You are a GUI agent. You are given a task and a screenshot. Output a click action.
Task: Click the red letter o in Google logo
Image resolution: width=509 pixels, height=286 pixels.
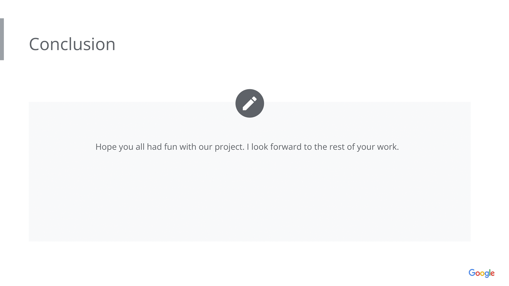(x=478, y=274)
